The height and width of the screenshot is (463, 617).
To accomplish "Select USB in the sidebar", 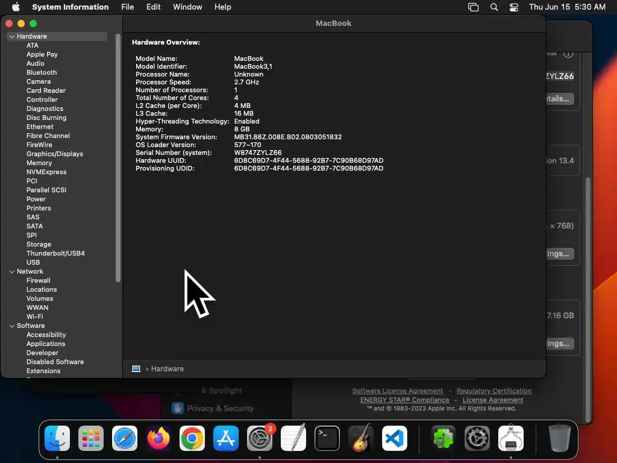I will [x=33, y=263].
